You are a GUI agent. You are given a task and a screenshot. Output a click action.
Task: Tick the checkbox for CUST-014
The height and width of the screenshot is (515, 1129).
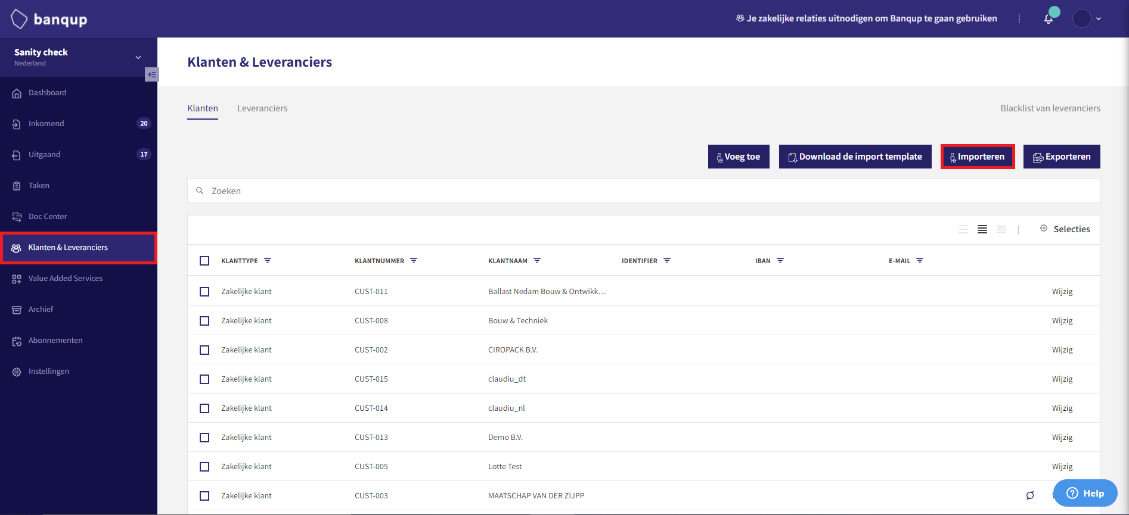204,408
